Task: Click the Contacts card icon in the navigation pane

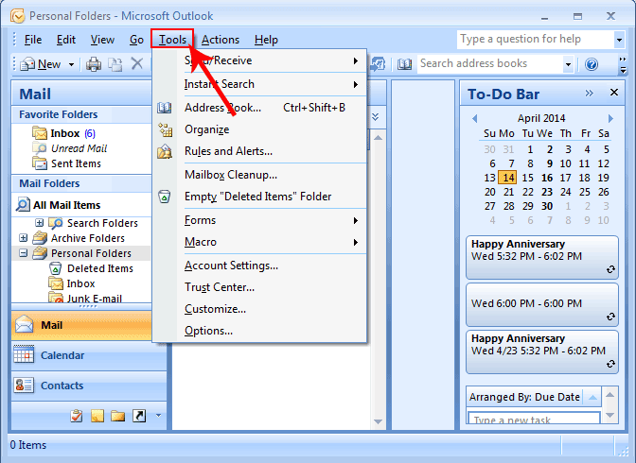Action: point(24,386)
